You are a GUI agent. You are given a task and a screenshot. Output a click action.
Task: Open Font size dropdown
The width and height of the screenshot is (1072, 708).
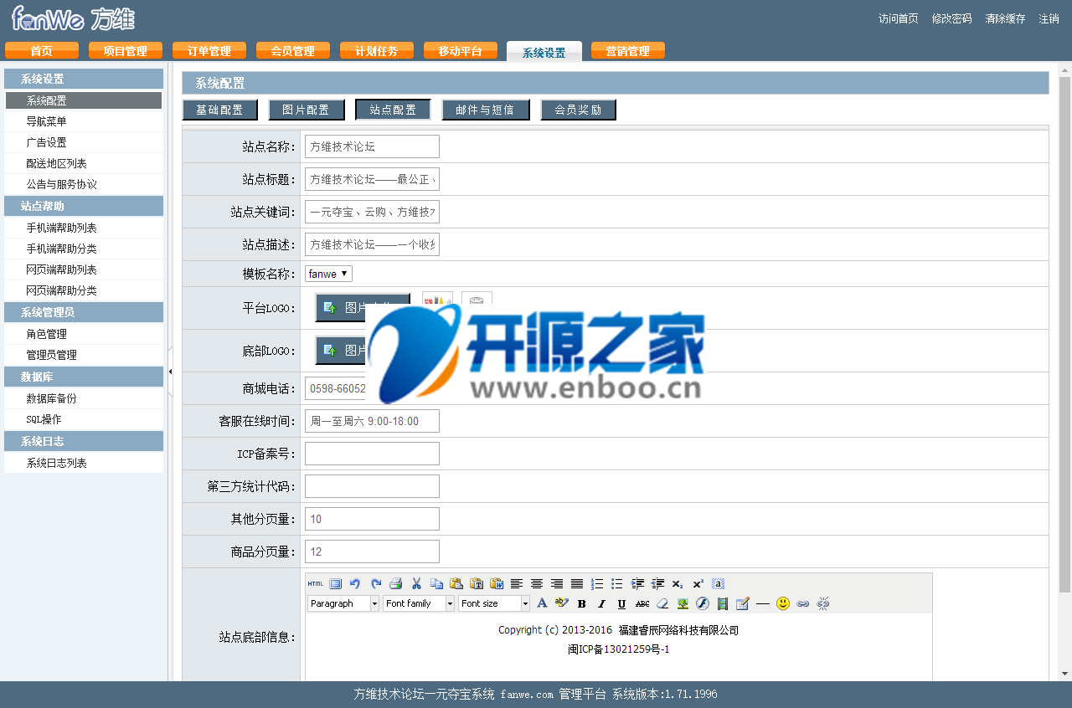pyautogui.click(x=494, y=603)
